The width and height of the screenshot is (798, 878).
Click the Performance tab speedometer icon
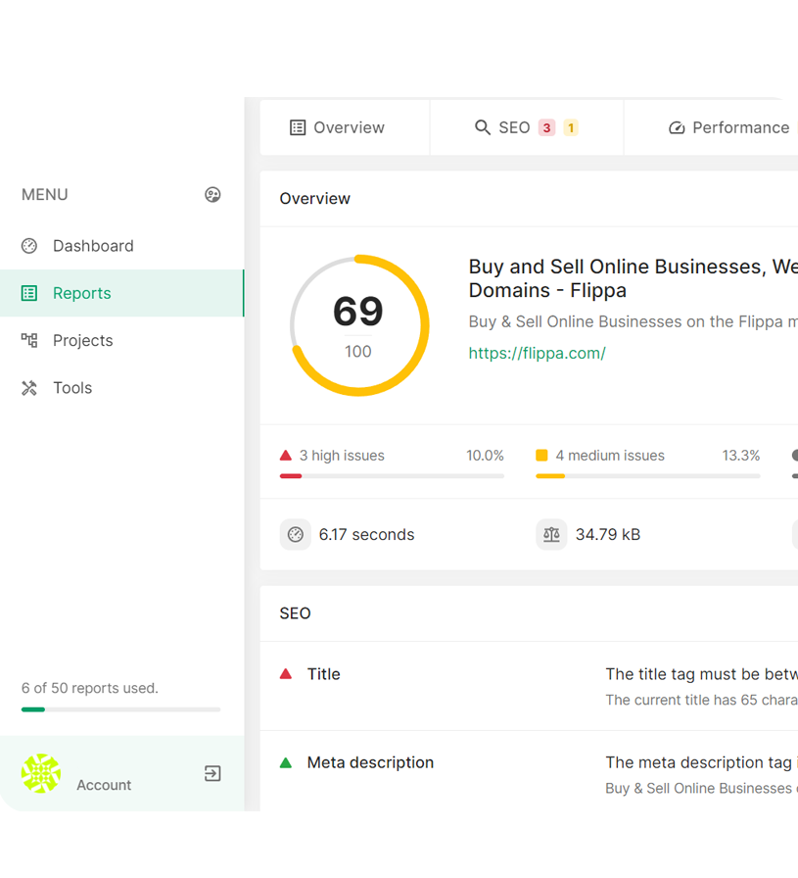pyautogui.click(x=677, y=127)
